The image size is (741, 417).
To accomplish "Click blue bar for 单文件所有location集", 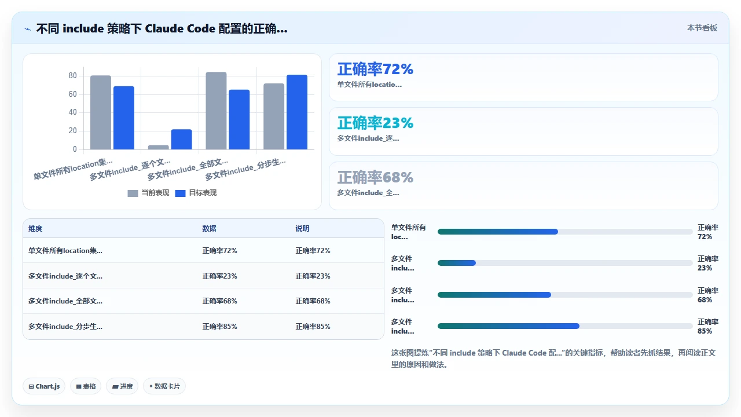I will click(x=124, y=118).
